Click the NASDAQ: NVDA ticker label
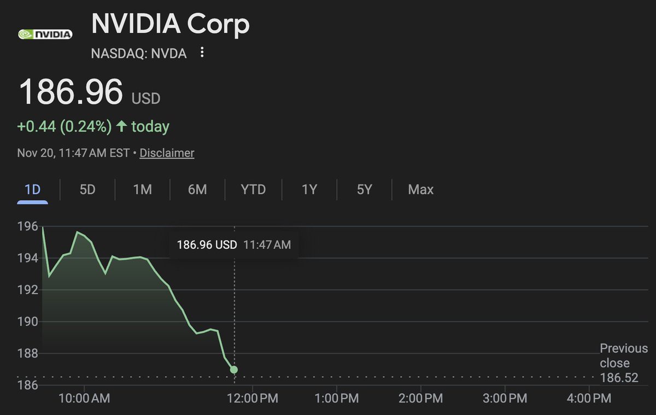The height and width of the screenshot is (415, 656). point(139,53)
